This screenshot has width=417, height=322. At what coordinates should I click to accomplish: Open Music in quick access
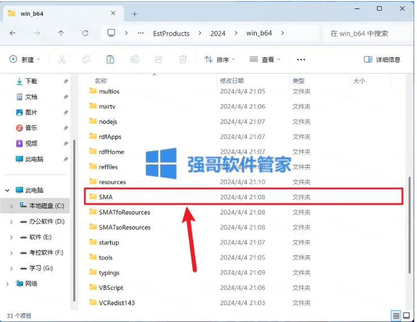tap(26, 128)
